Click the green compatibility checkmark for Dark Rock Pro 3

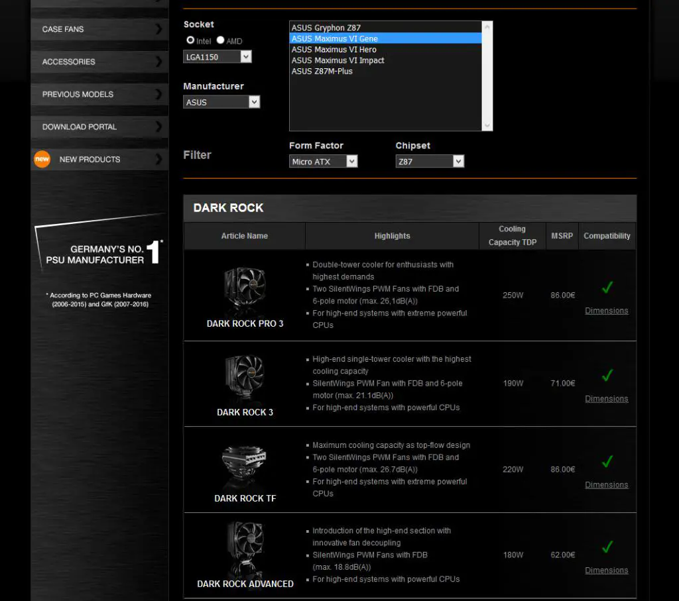point(607,288)
